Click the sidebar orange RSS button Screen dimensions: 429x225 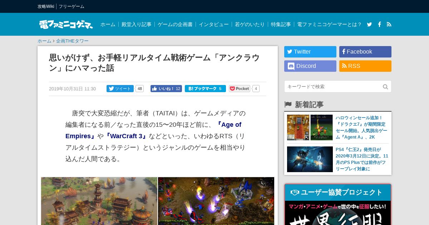pyautogui.click(x=365, y=66)
